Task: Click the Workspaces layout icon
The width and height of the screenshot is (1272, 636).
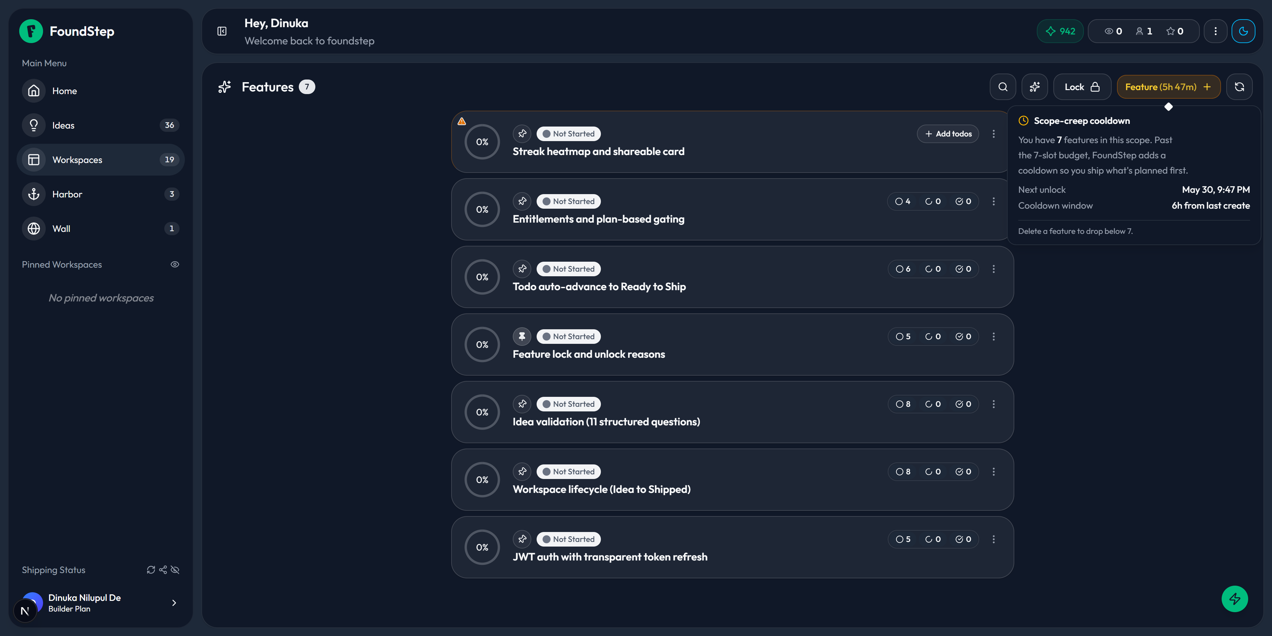Action: (x=33, y=160)
